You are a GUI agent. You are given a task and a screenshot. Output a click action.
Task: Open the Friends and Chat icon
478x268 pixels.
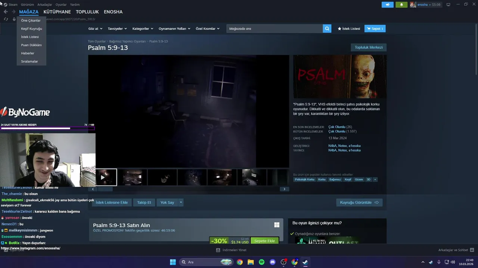(472, 250)
